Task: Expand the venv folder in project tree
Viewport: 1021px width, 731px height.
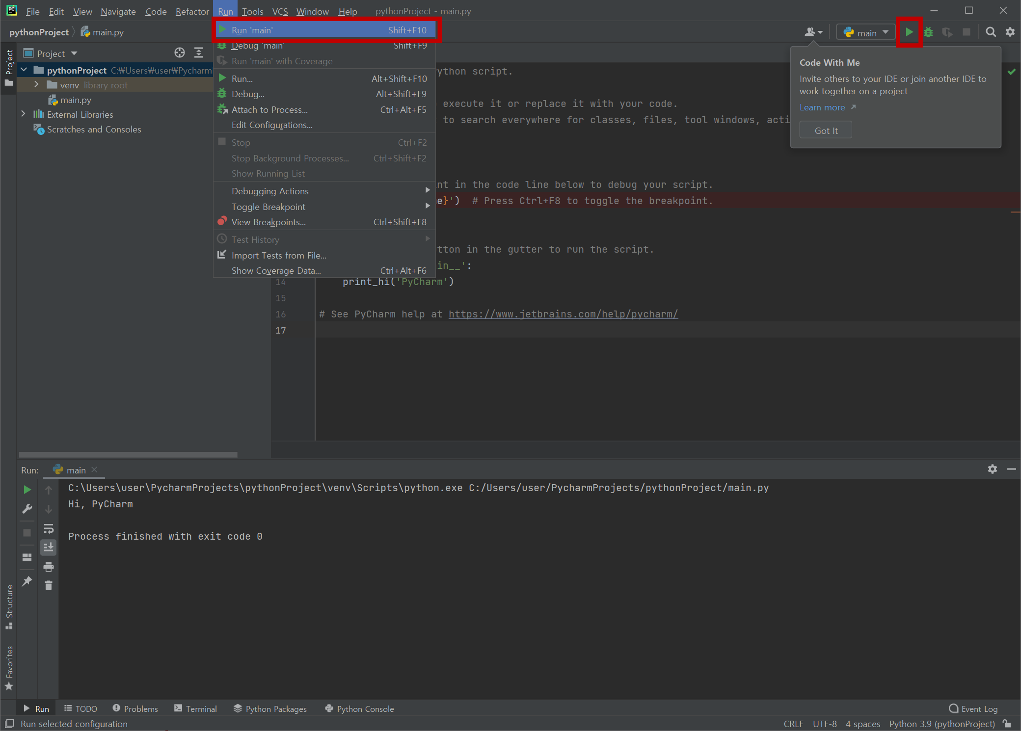Action: 36,85
